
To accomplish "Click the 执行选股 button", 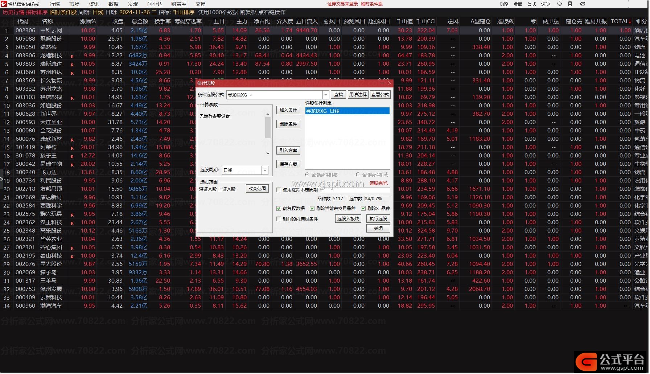I will pos(378,219).
